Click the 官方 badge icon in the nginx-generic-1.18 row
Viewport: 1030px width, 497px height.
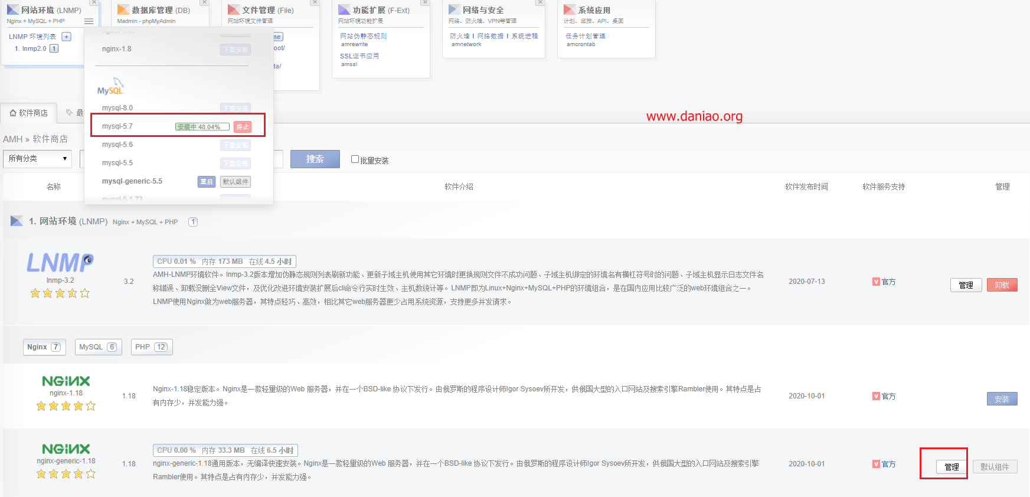pos(876,464)
